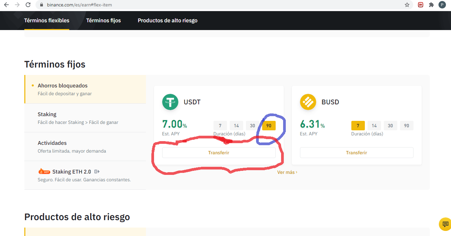The image size is (451, 236).
Task: Click the Términos fijos section heading
Action: point(55,64)
